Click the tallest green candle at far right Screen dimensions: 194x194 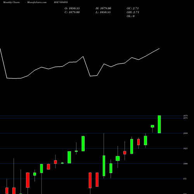point(159,124)
